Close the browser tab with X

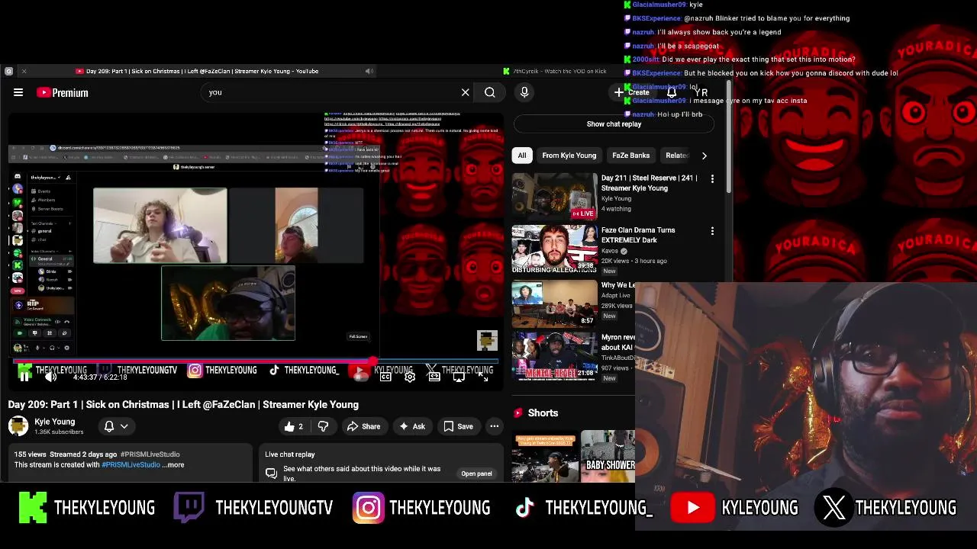[24, 71]
